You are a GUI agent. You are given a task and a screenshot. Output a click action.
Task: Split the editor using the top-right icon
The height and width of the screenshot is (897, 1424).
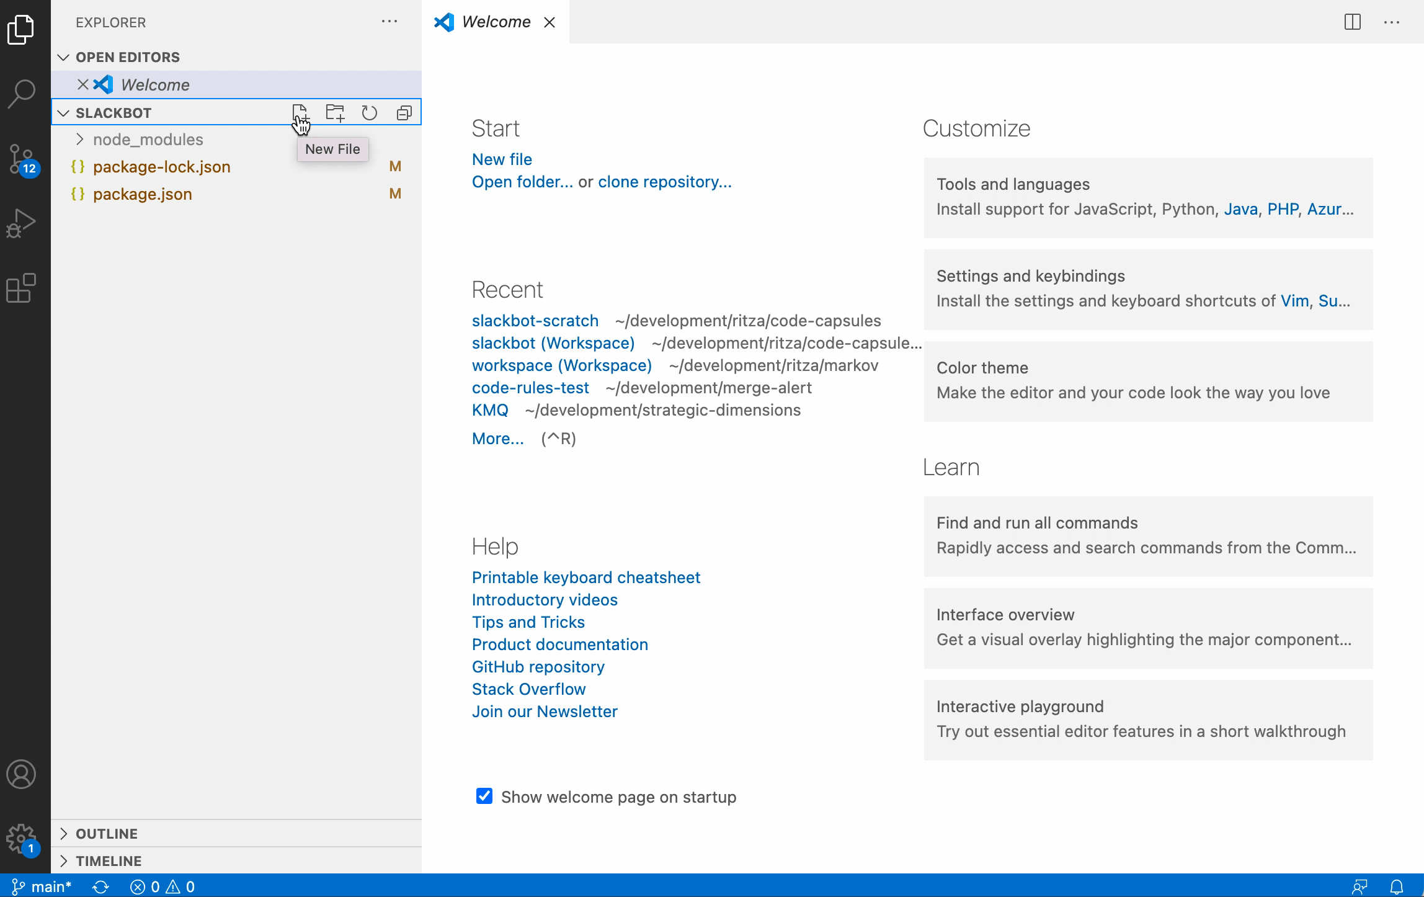click(1353, 22)
